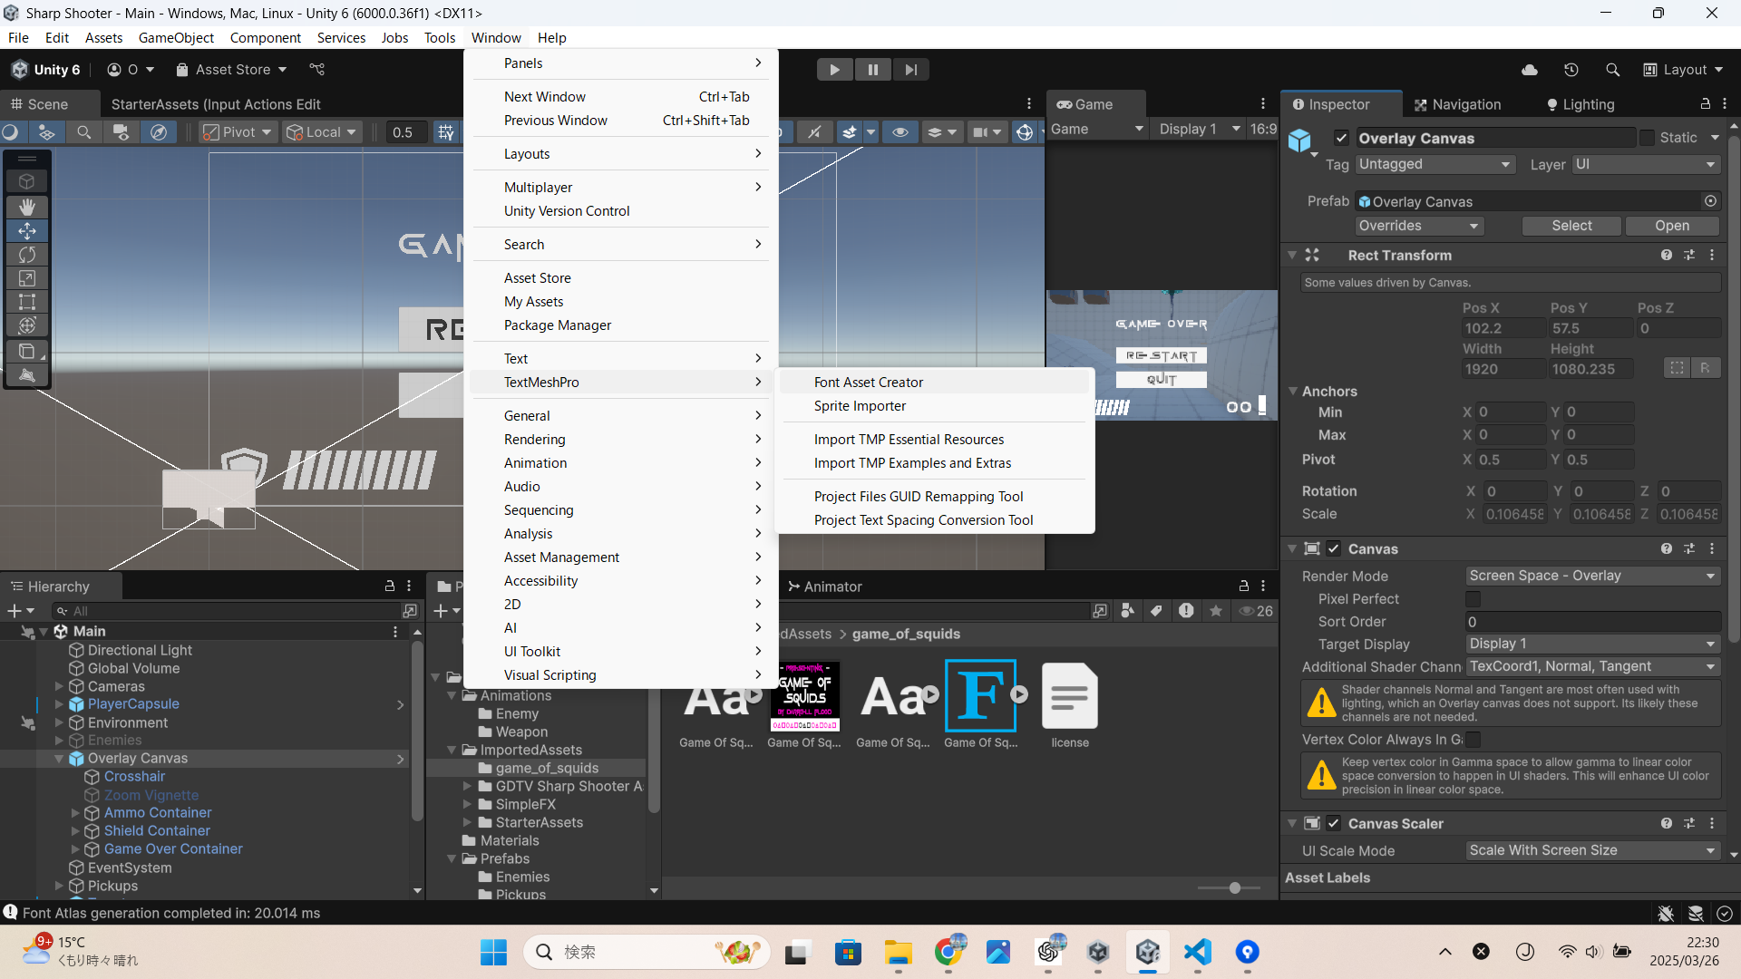Open OpenAI ChatGPT from the Windows taskbar
The image size is (1741, 979).
[x=1049, y=953]
